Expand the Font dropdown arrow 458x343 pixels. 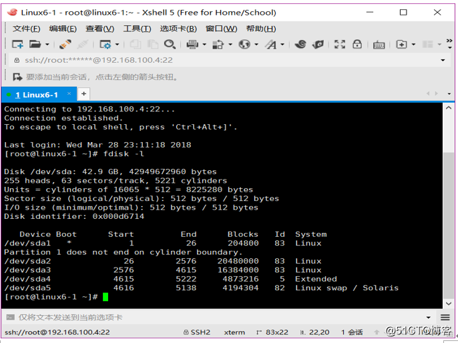(282, 45)
